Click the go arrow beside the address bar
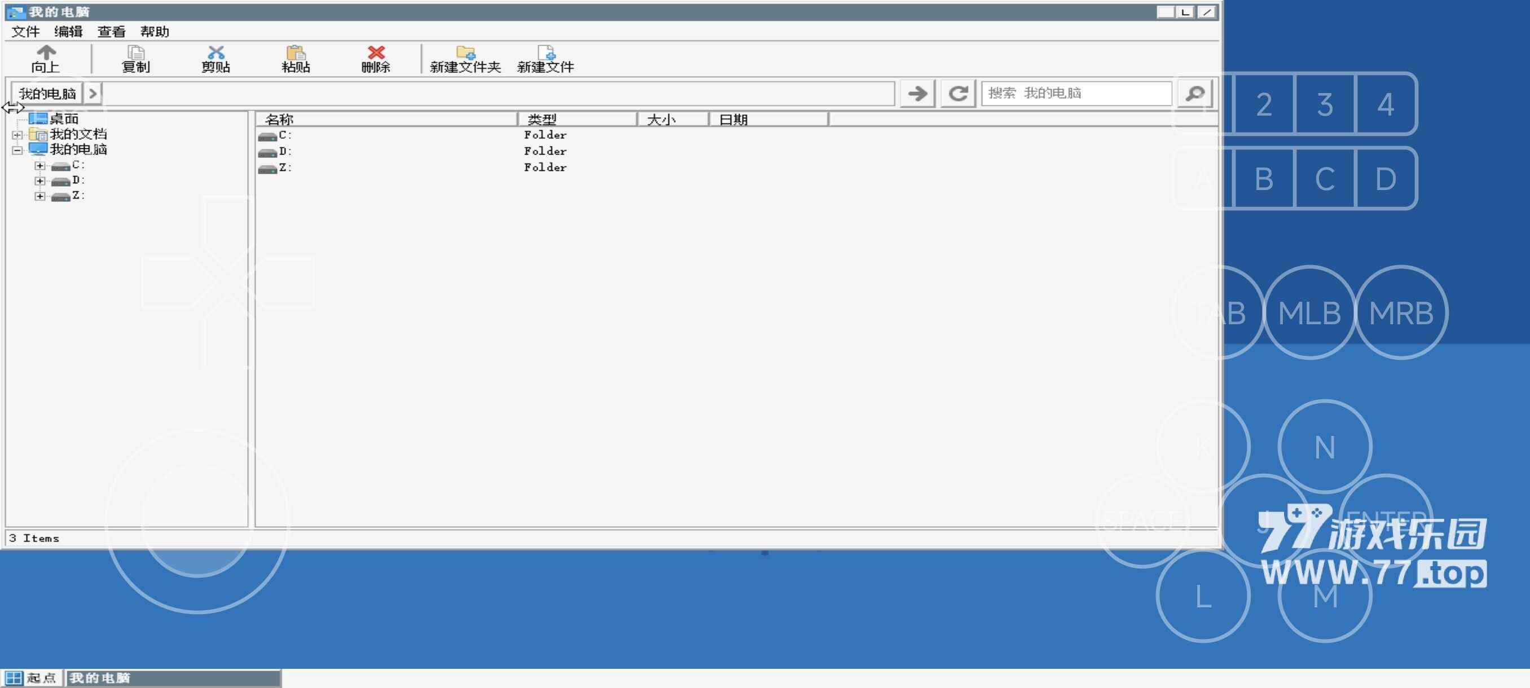The height and width of the screenshot is (688, 1530). (x=918, y=93)
